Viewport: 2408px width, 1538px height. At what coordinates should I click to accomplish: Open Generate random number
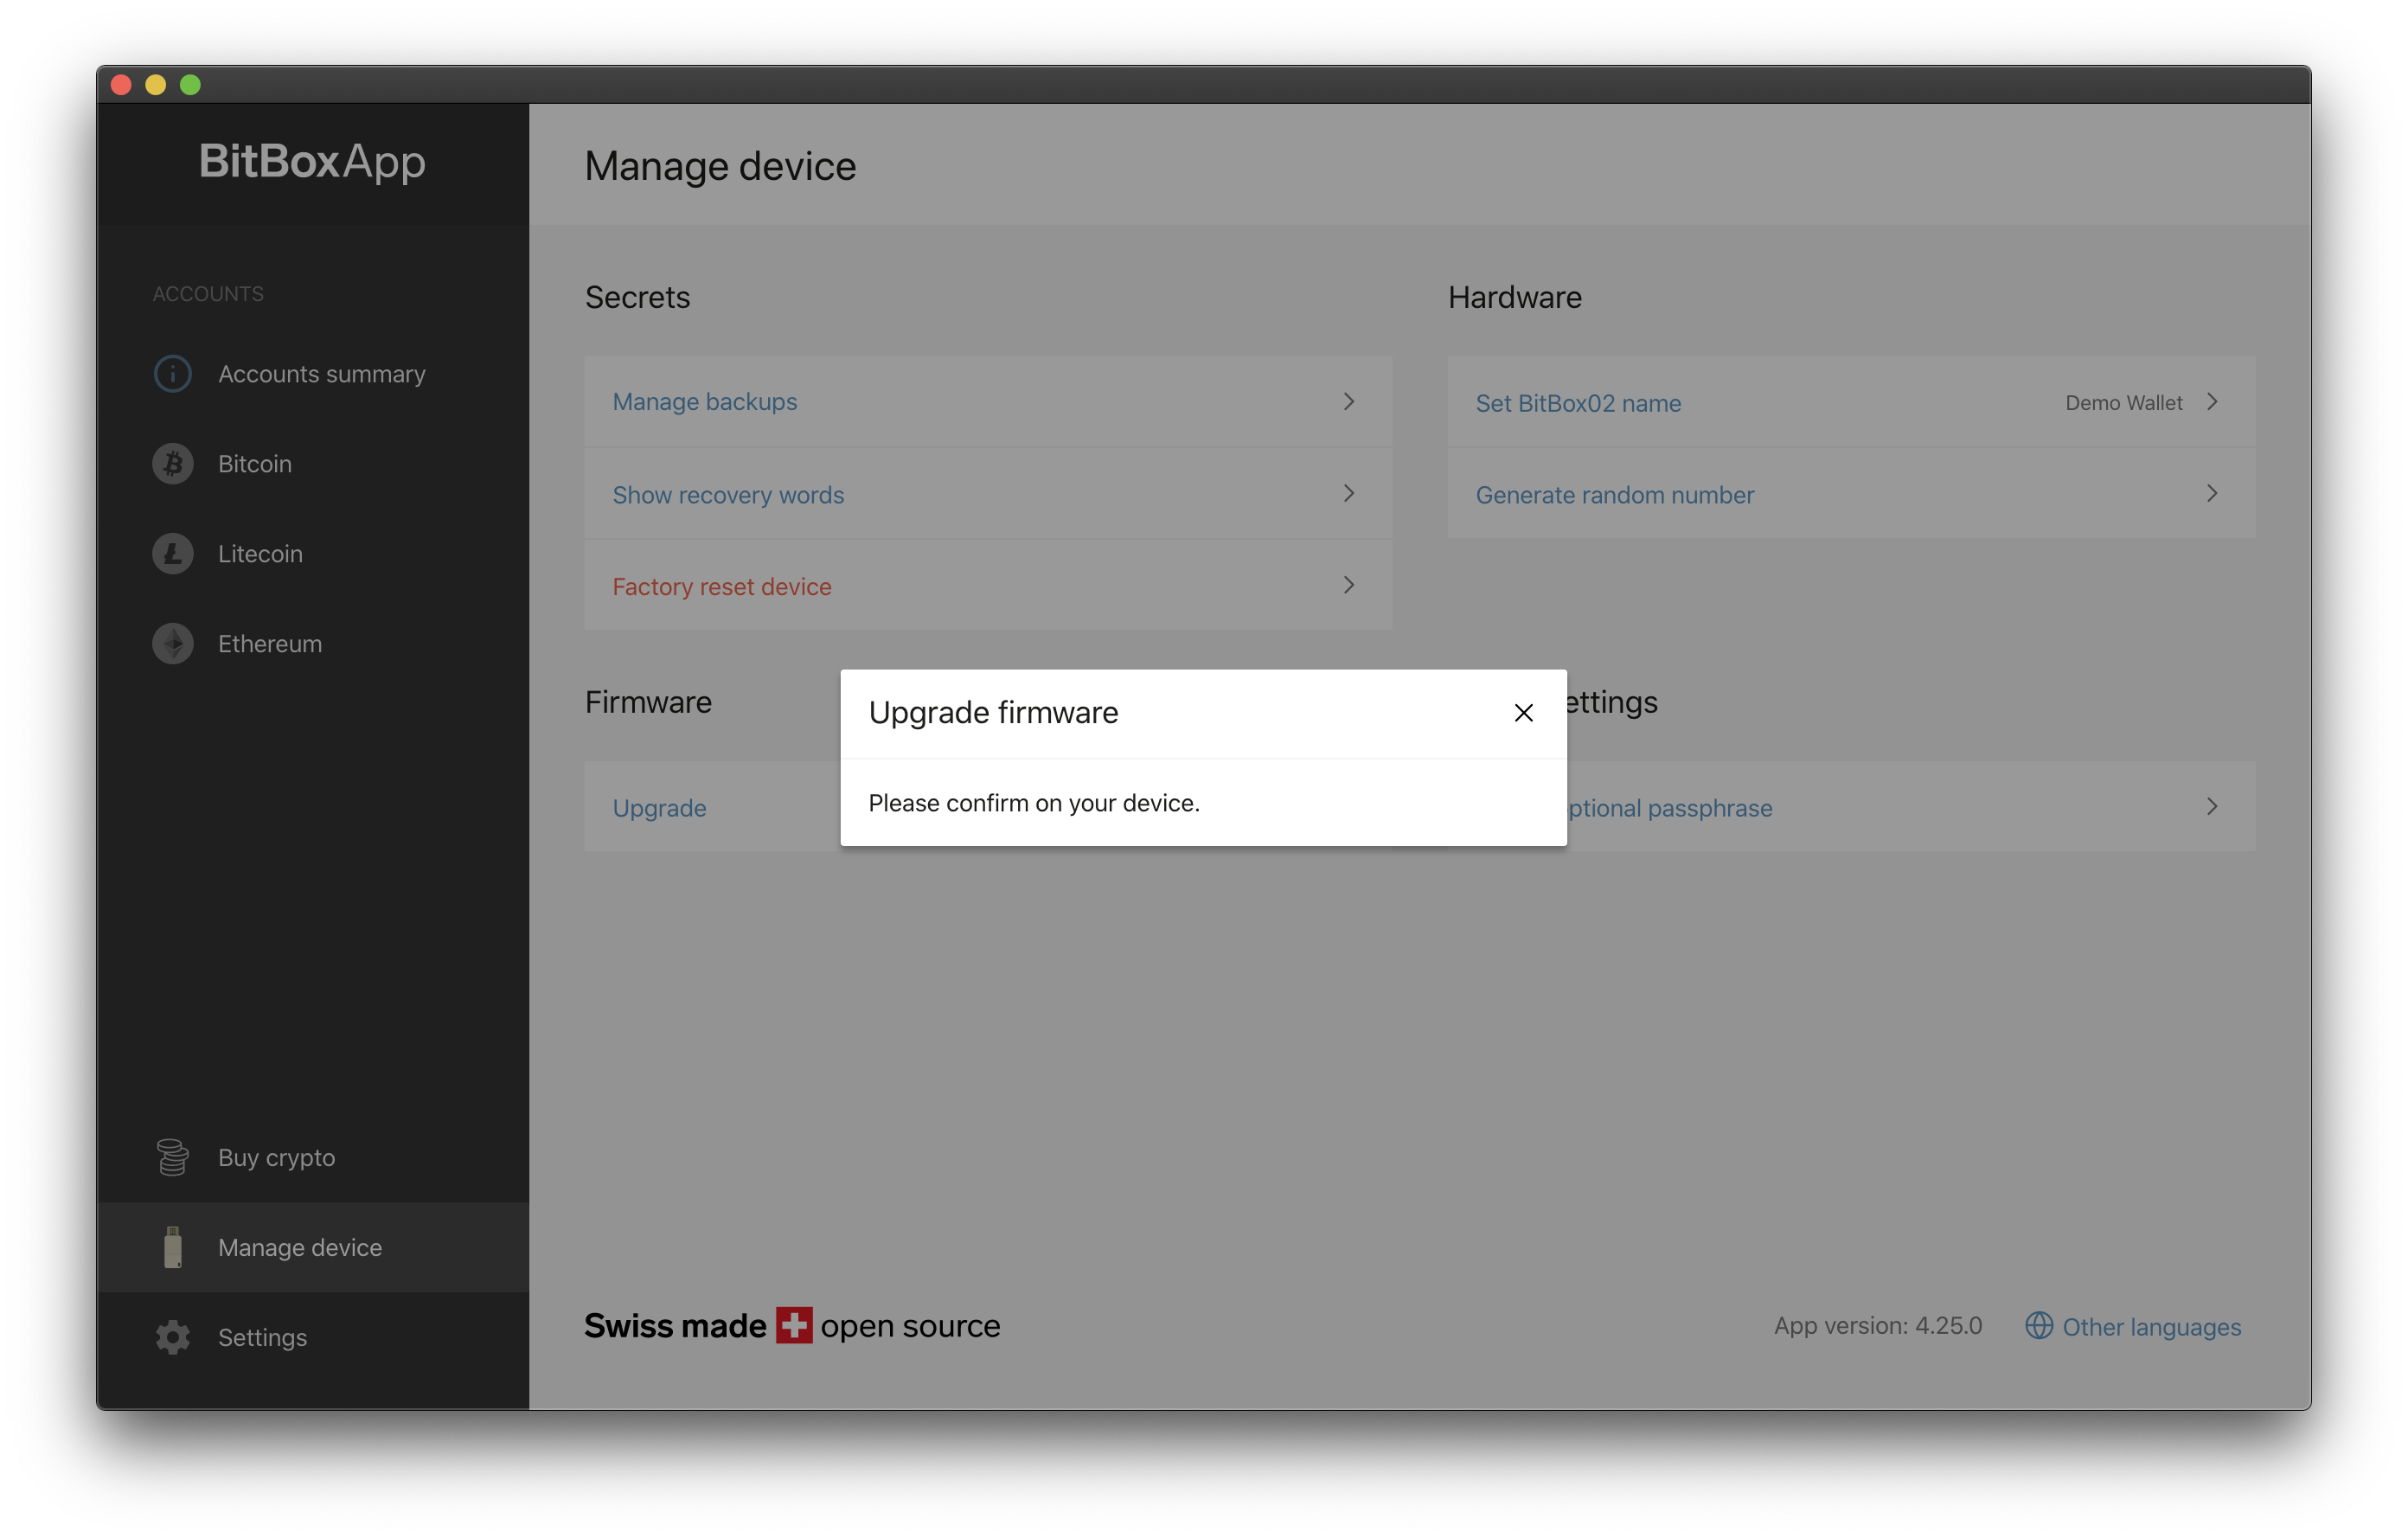pos(1851,494)
